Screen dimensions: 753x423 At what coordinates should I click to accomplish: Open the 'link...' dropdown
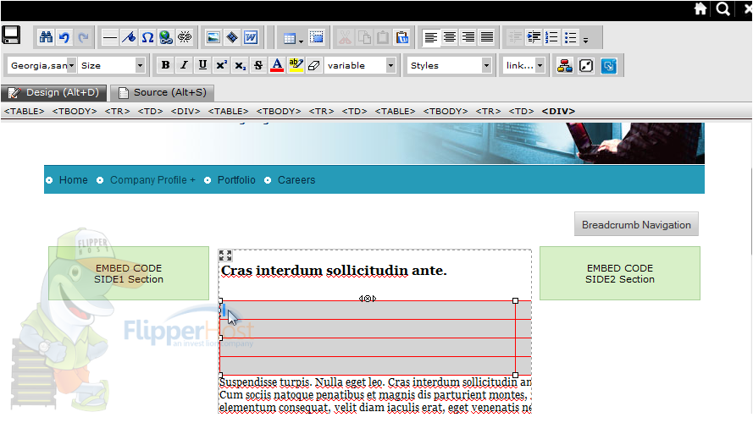coord(524,65)
